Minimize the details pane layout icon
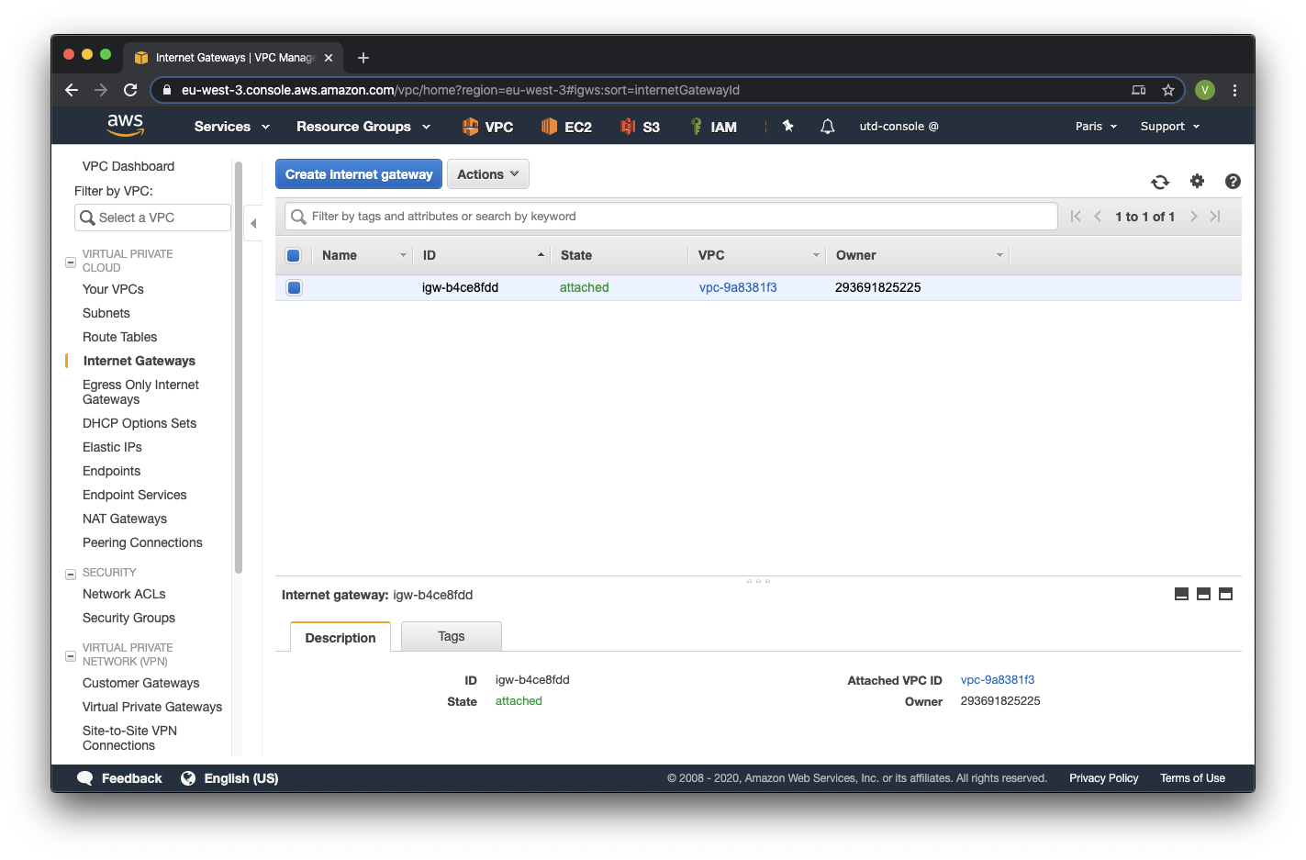This screenshot has height=860, width=1306. 1181,594
